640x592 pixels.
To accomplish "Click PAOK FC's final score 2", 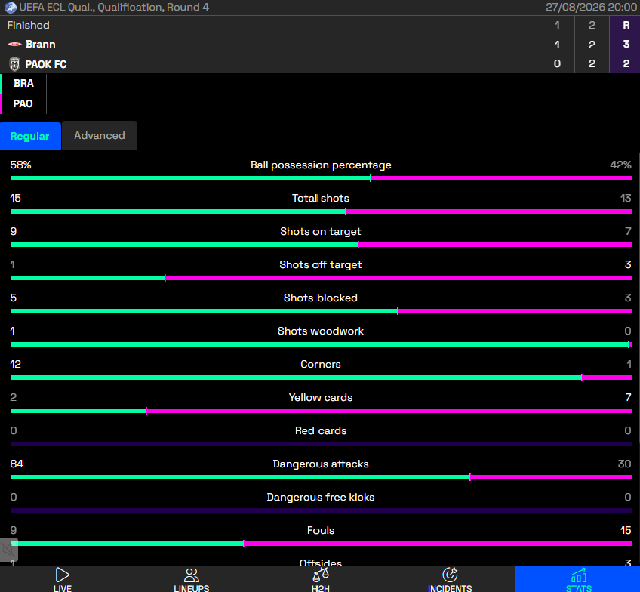I will (626, 63).
